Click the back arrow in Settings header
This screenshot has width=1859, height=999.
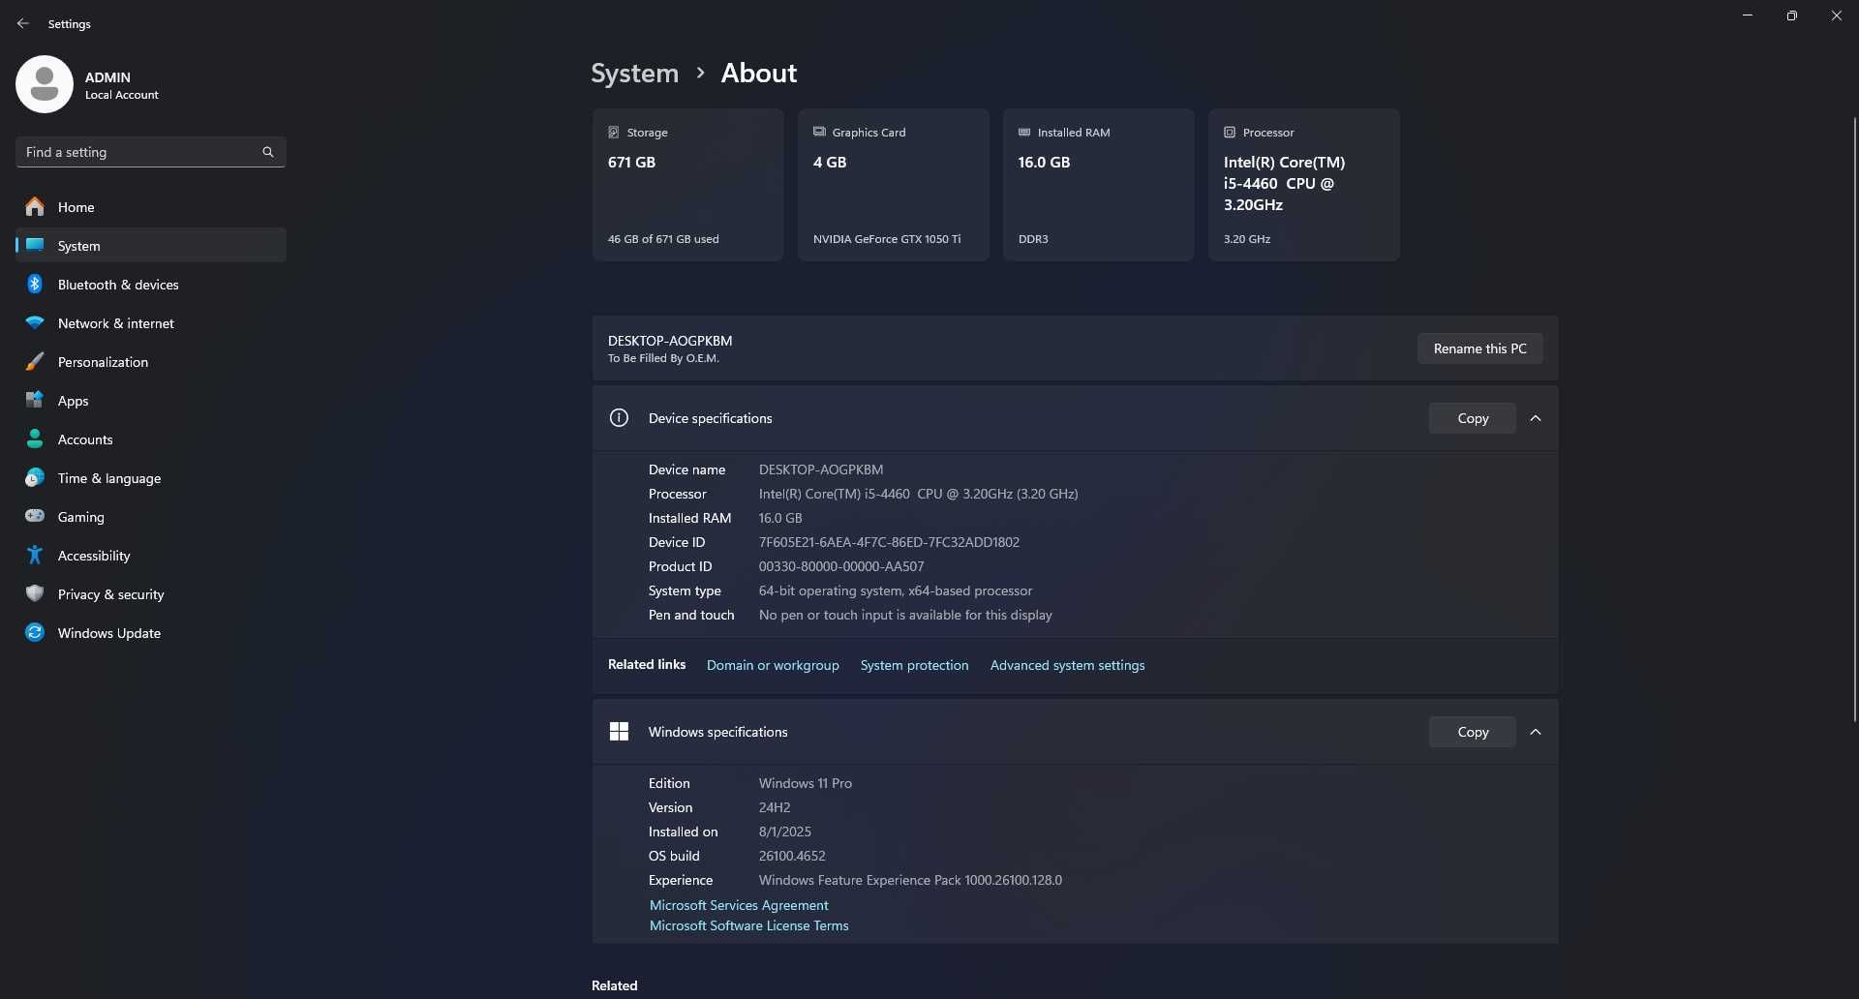point(23,23)
